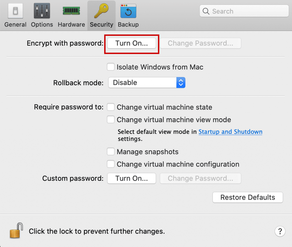
Task: Open the Backup icon in toolbar
Action: (128, 11)
